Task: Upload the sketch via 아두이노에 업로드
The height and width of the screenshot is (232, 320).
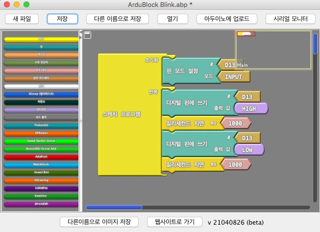Action: point(227,19)
